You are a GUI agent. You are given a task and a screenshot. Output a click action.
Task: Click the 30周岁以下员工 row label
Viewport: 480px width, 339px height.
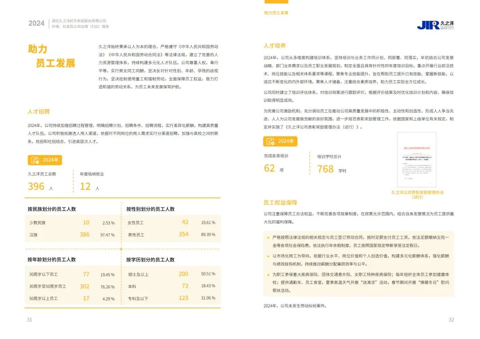44,275
